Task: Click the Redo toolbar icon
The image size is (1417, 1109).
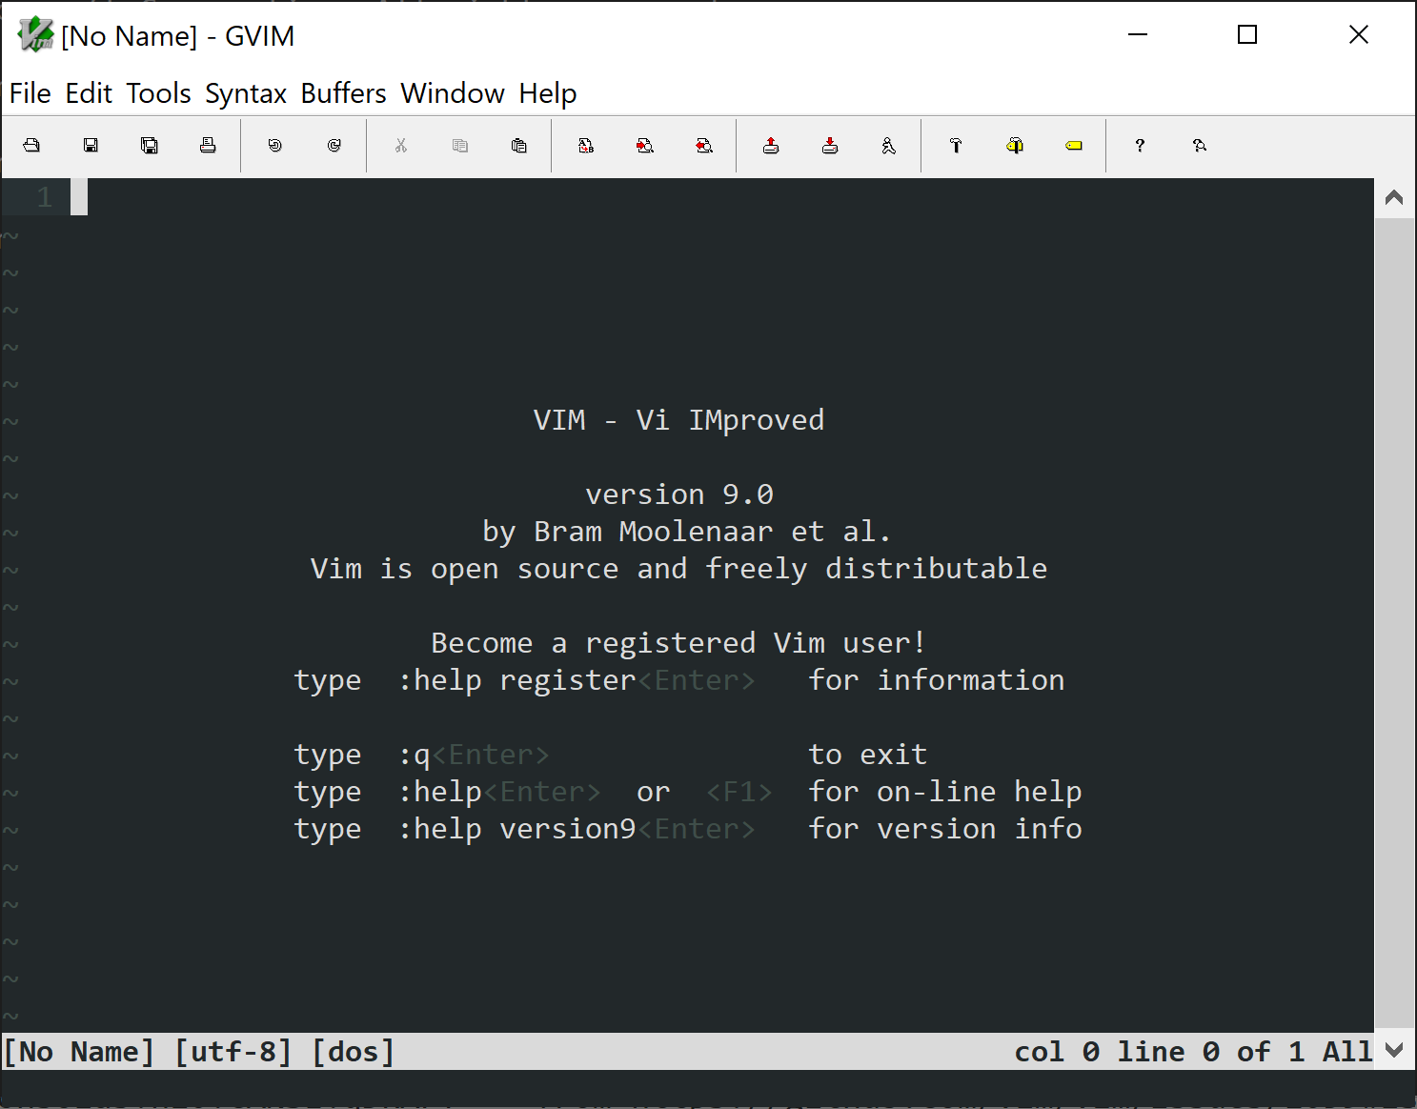Action: pyautogui.click(x=334, y=146)
